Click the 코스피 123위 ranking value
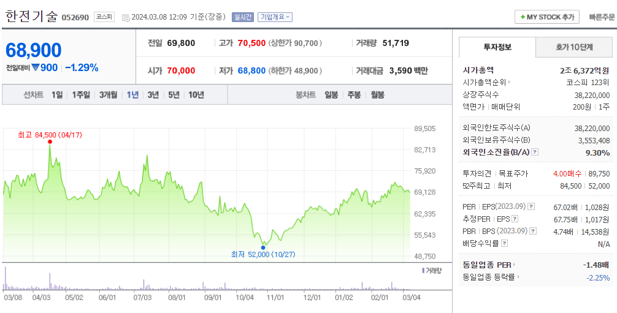This screenshot has height=313, width=617. (588, 83)
